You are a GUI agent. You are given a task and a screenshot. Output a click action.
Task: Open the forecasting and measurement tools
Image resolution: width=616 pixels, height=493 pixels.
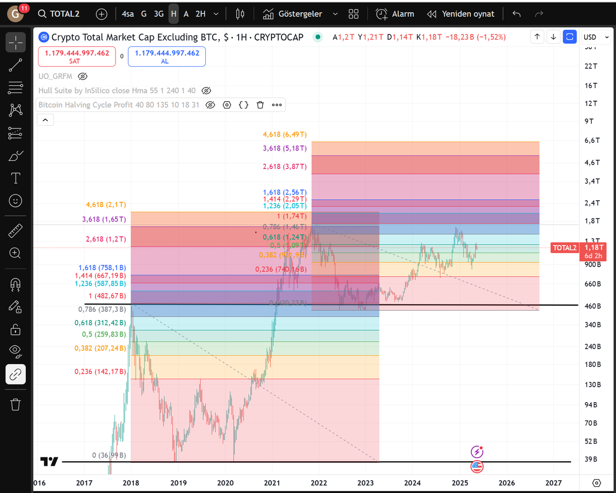(x=15, y=133)
